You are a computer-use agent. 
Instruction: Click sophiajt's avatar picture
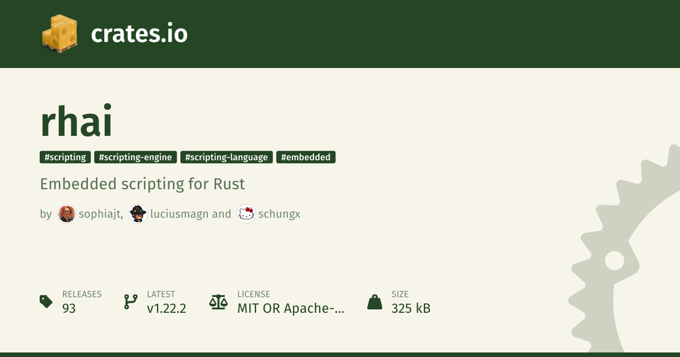(x=66, y=214)
